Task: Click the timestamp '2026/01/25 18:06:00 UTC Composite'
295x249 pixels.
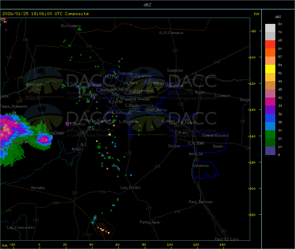Action: point(45,14)
